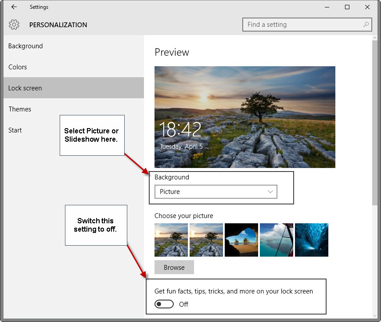Screen dimensions: 381x322
Task: Click the 'Preview' heading
Action: coord(172,52)
